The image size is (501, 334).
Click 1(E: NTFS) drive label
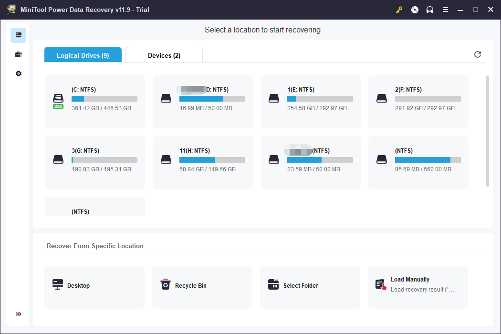(301, 90)
